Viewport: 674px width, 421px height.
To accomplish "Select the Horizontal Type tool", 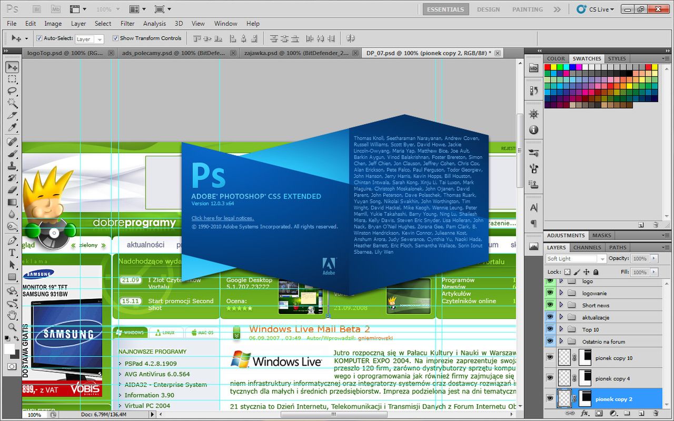I will pyautogui.click(x=12, y=253).
